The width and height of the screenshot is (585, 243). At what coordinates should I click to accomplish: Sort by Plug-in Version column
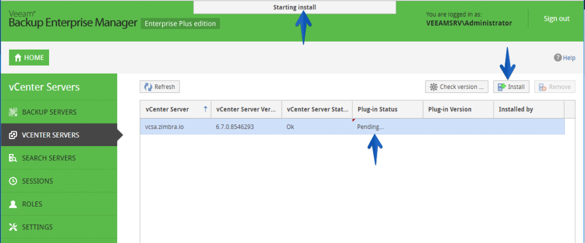[458, 109]
